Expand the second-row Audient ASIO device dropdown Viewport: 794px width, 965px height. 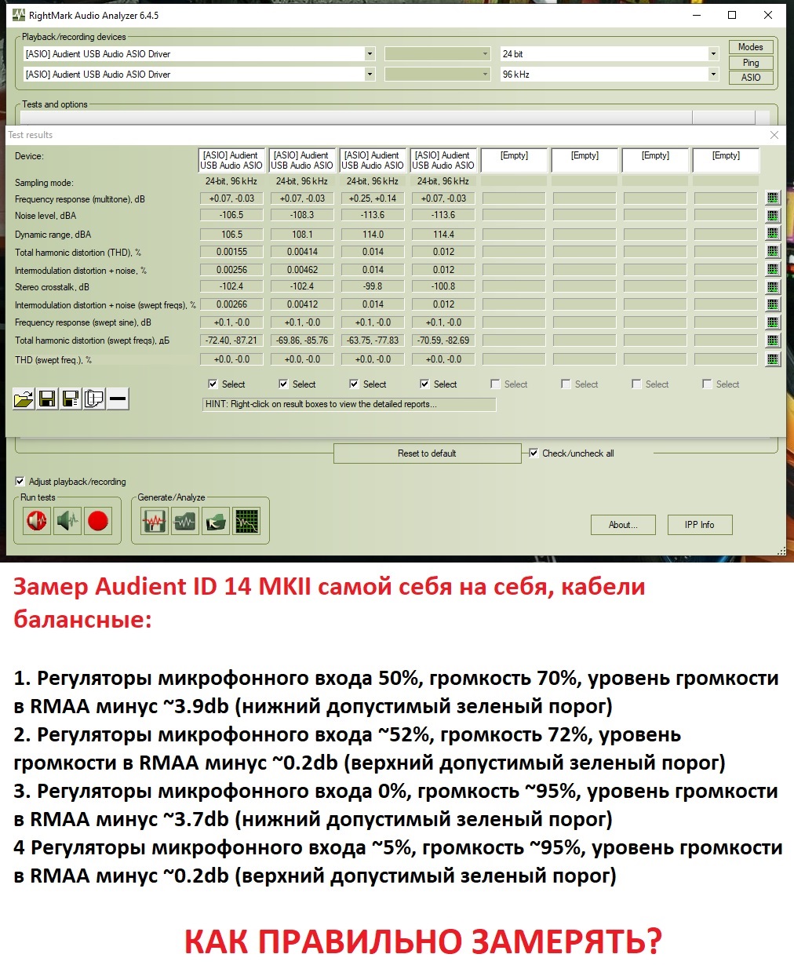pos(370,75)
